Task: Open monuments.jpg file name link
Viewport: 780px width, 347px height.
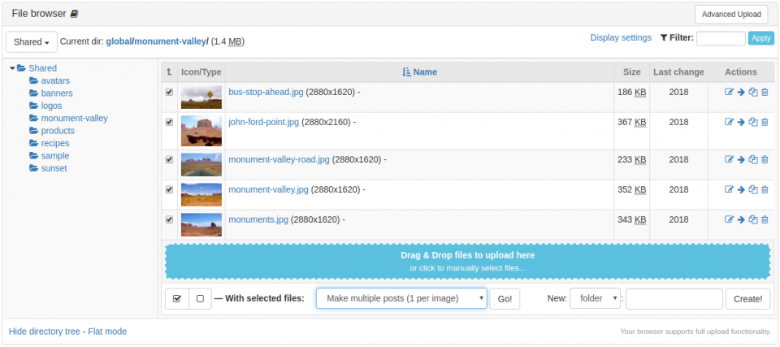Action: tap(258, 219)
